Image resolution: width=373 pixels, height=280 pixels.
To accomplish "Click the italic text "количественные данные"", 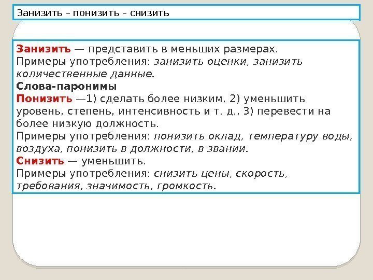I will click(x=84, y=74).
